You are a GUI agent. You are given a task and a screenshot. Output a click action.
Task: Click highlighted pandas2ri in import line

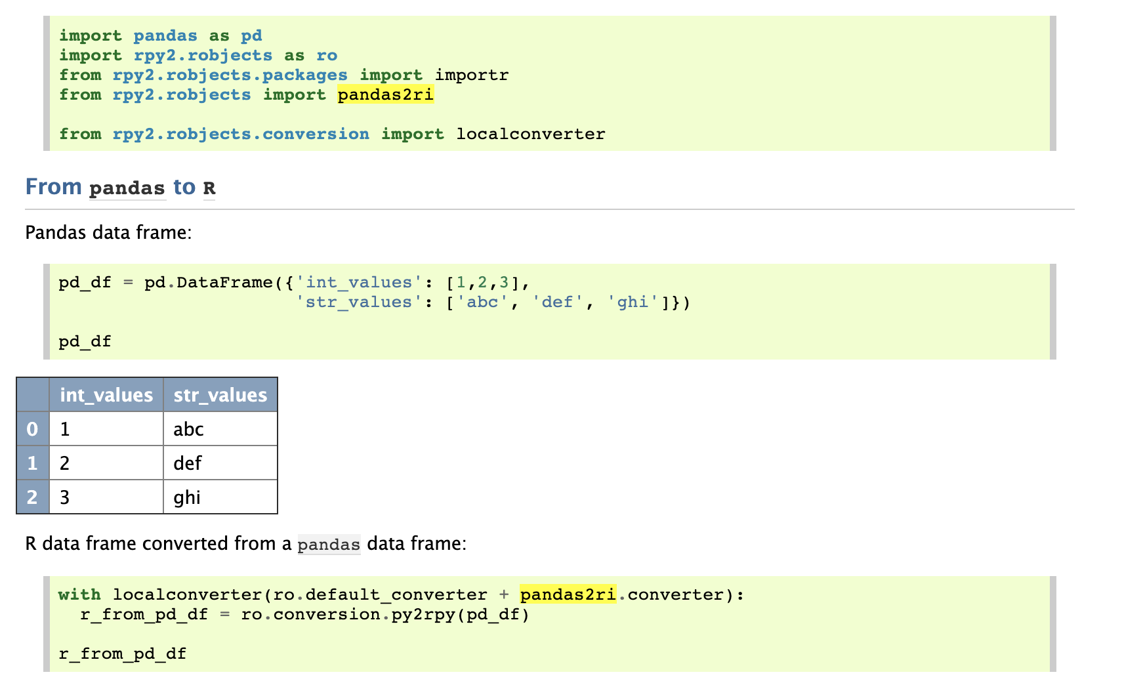(x=386, y=94)
